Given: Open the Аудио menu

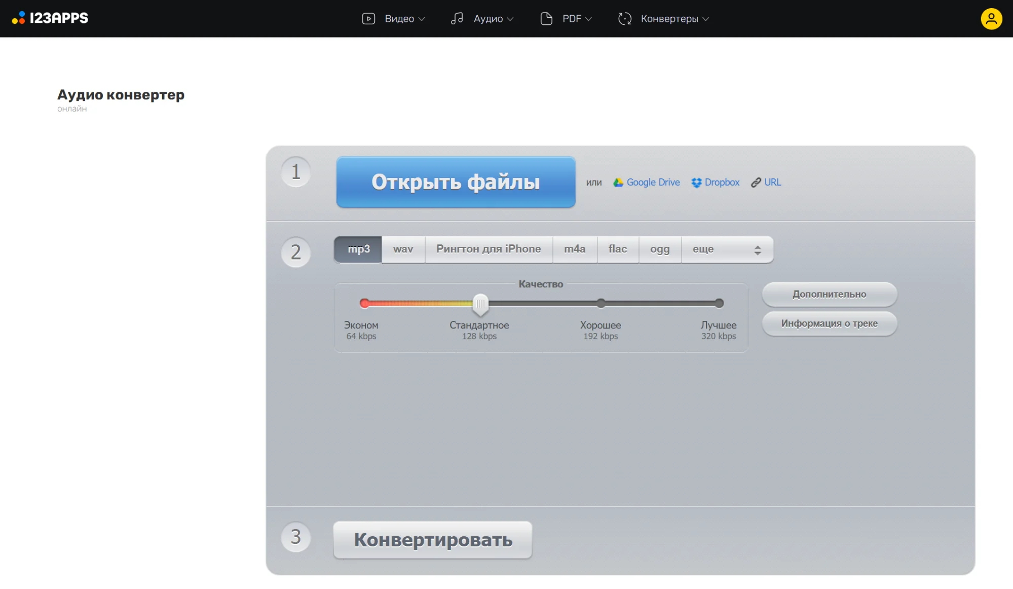Looking at the screenshot, I should [488, 19].
